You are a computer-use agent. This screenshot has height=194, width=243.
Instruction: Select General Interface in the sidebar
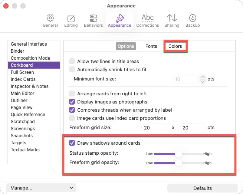click(34, 44)
